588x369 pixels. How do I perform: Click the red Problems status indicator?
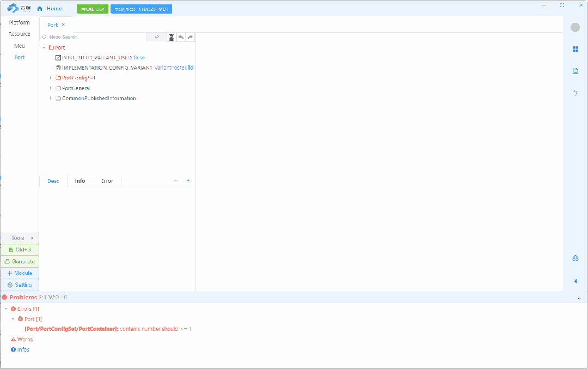click(x=4, y=297)
